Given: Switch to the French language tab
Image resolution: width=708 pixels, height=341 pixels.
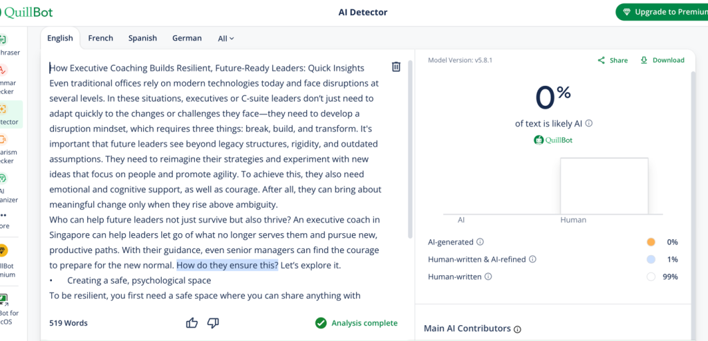Looking at the screenshot, I should (x=100, y=38).
